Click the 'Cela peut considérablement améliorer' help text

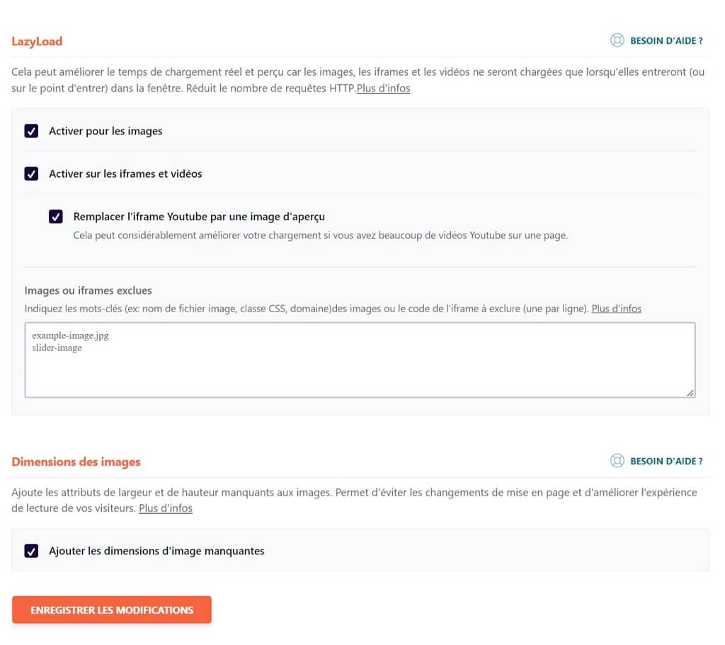pyautogui.click(x=321, y=235)
